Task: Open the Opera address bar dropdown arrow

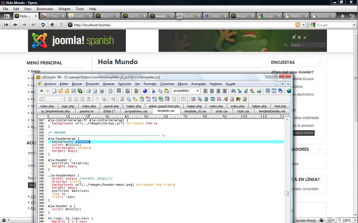Action: pos(303,25)
